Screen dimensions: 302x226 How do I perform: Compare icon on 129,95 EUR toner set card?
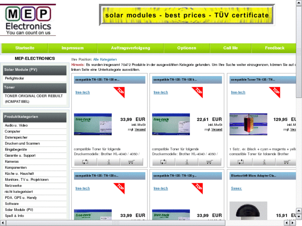(x=241, y=162)
